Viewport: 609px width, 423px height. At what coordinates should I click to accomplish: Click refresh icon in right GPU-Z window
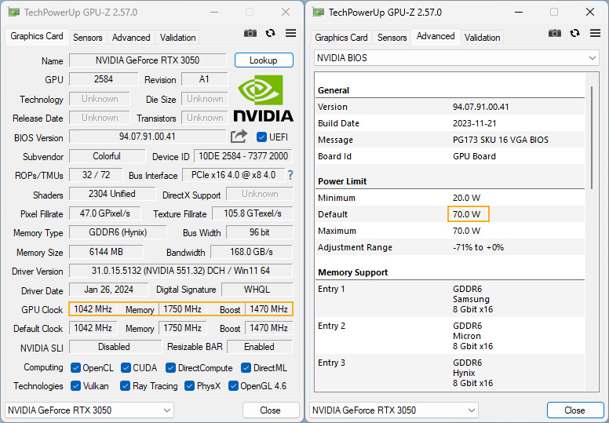pyautogui.click(x=574, y=33)
